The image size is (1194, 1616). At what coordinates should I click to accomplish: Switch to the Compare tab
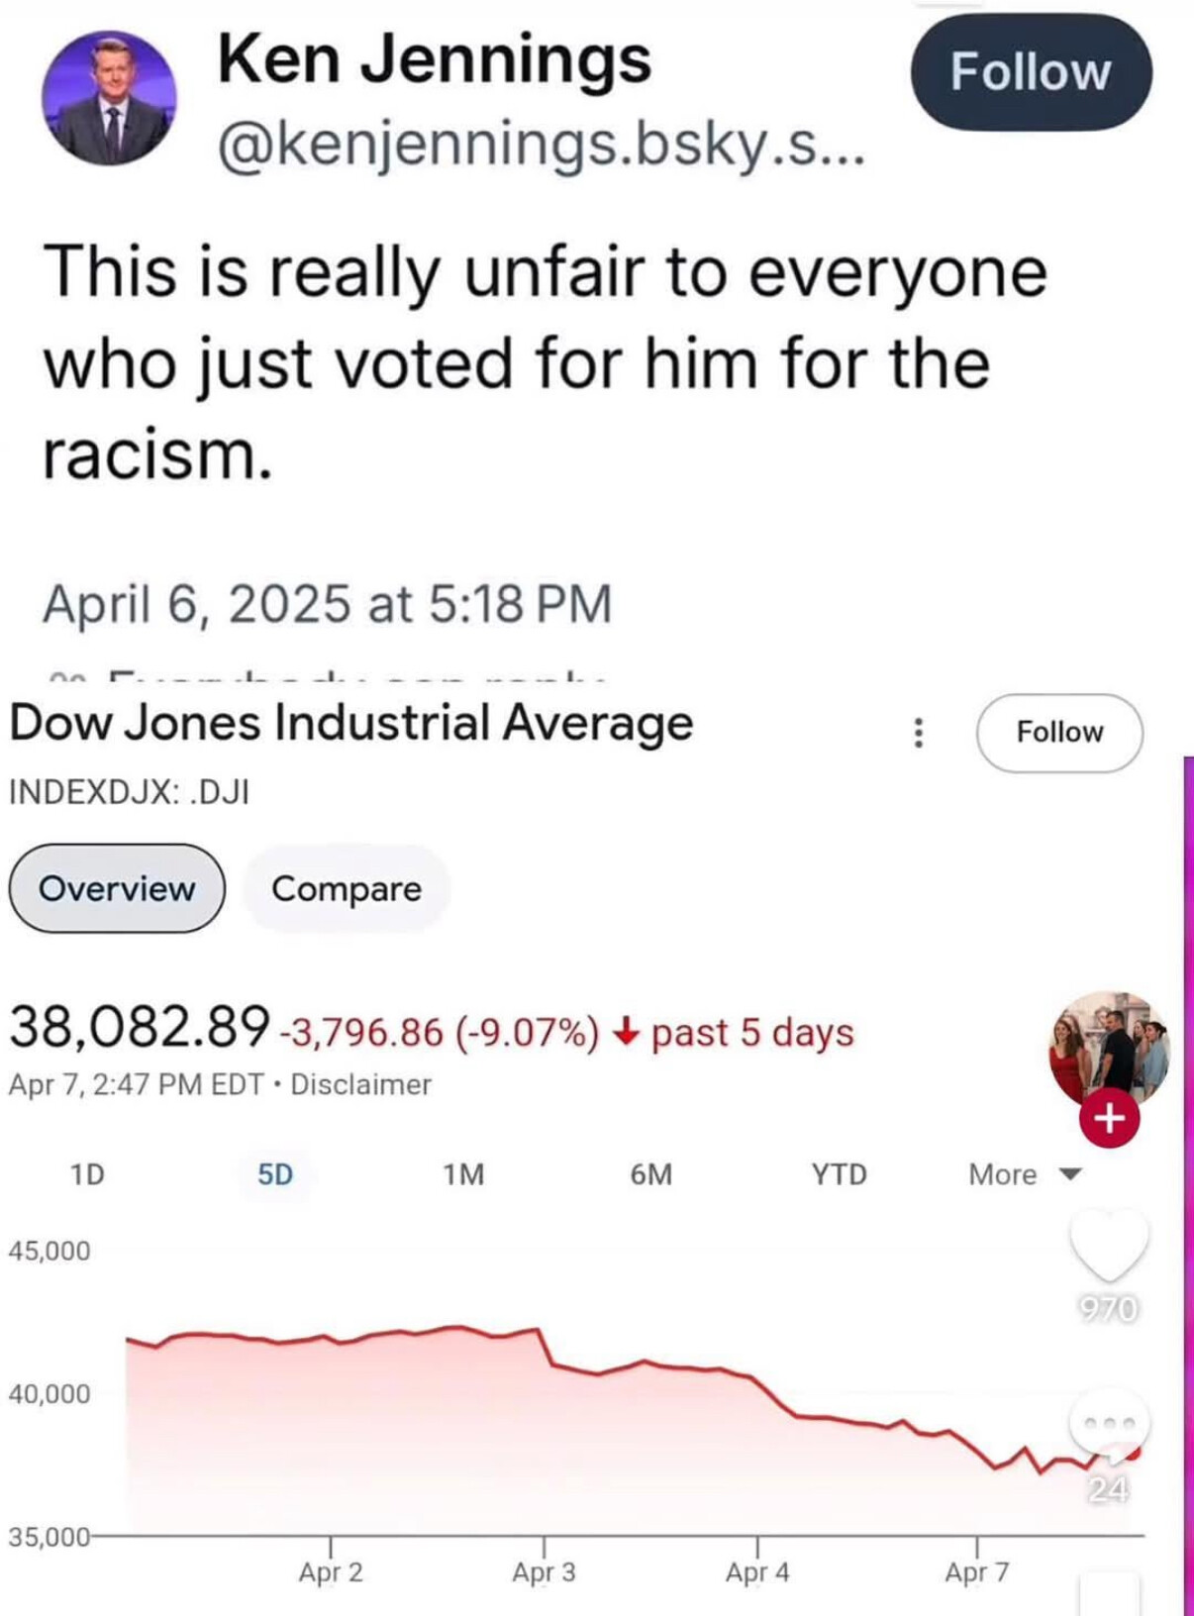coord(347,888)
